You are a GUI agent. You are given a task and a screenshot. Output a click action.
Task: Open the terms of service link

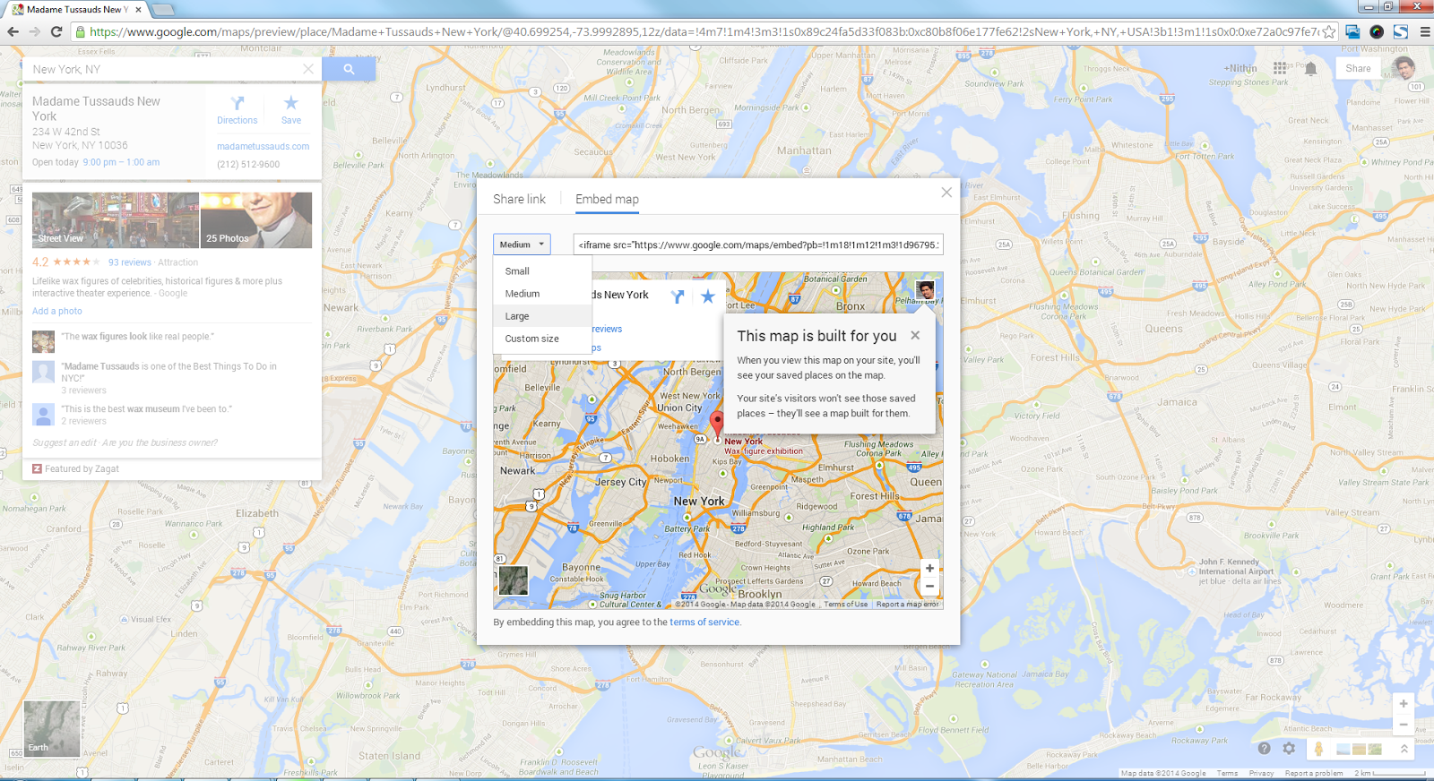click(x=704, y=622)
